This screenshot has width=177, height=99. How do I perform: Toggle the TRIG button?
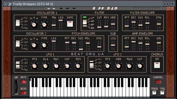[162, 93]
